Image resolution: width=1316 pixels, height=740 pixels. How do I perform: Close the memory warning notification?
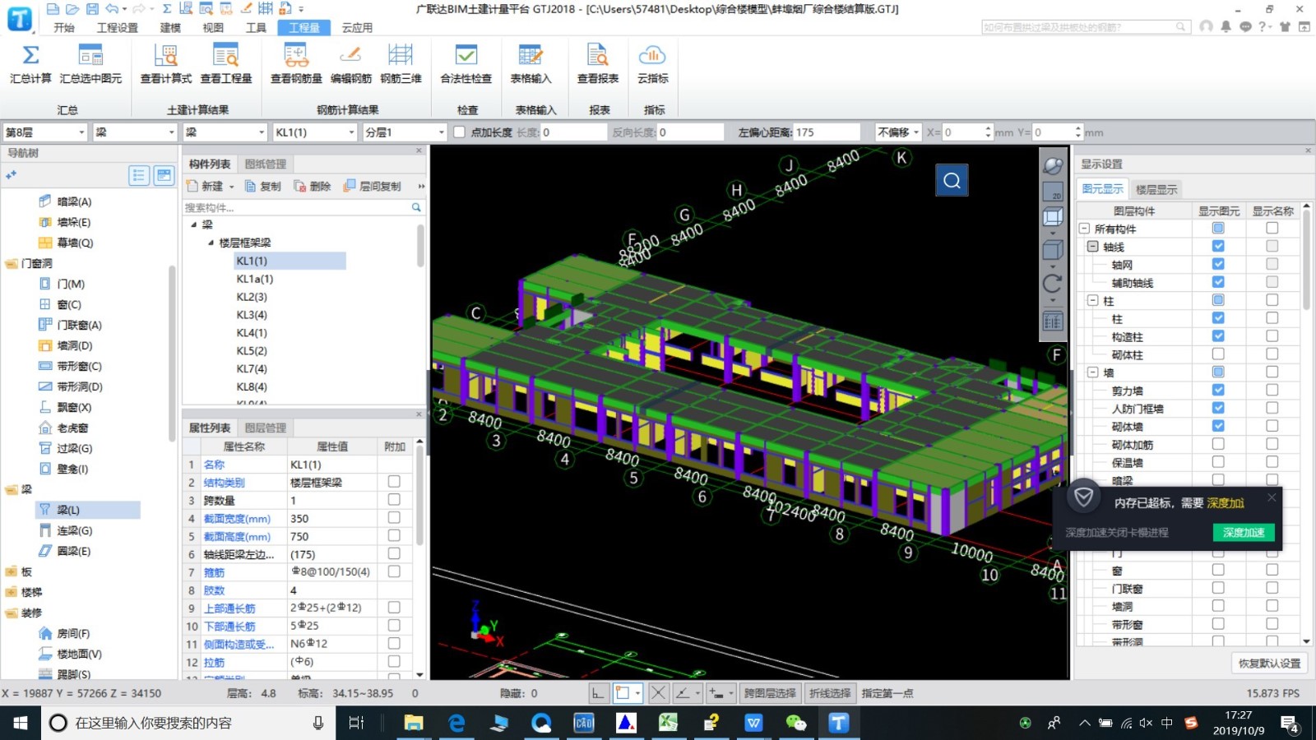pos(1272,497)
